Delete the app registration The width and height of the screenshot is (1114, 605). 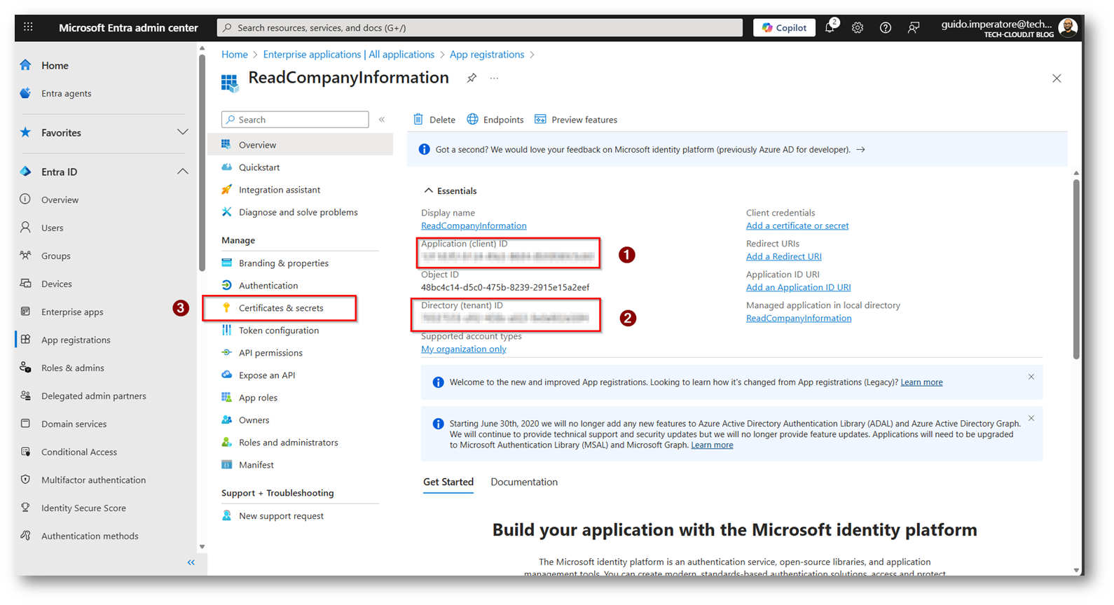[434, 120]
